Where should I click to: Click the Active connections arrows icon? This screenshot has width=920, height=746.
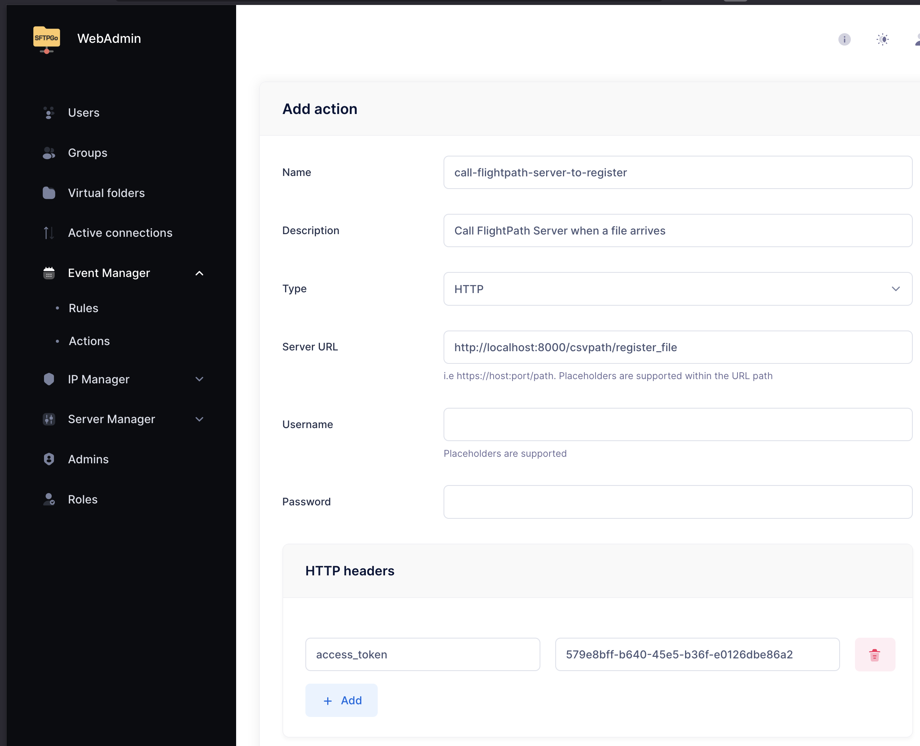pyautogui.click(x=49, y=233)
